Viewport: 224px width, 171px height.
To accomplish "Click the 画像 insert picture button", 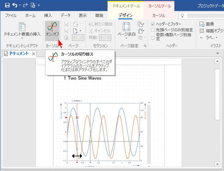I will point(207,24).
